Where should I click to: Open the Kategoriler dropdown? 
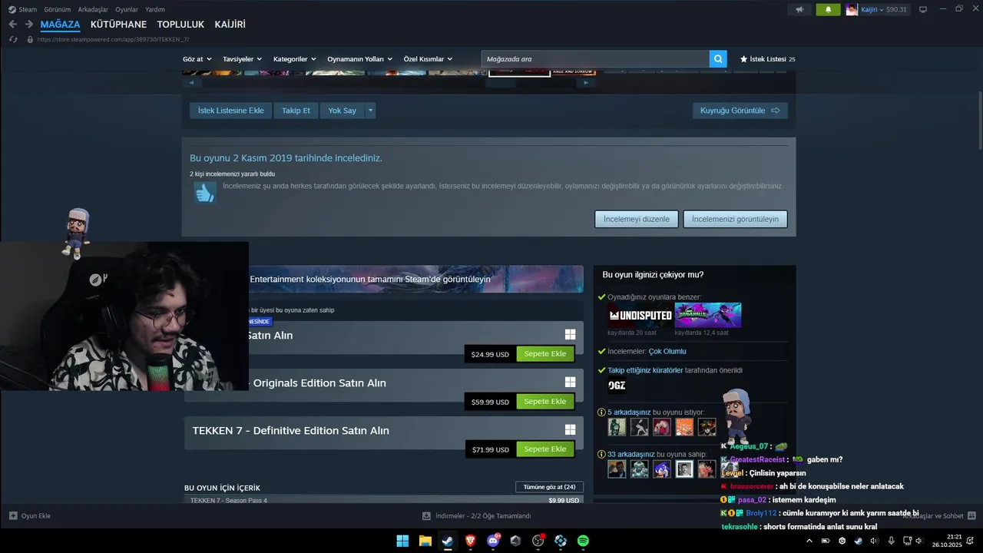coord(294,59)
